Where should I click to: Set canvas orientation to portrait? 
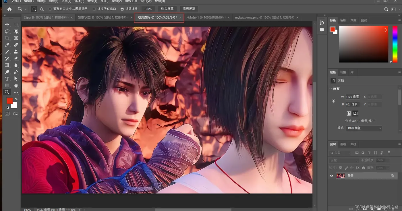(349, 113)
